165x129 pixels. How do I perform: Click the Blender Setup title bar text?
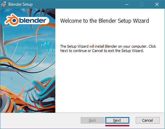point(20,4)
